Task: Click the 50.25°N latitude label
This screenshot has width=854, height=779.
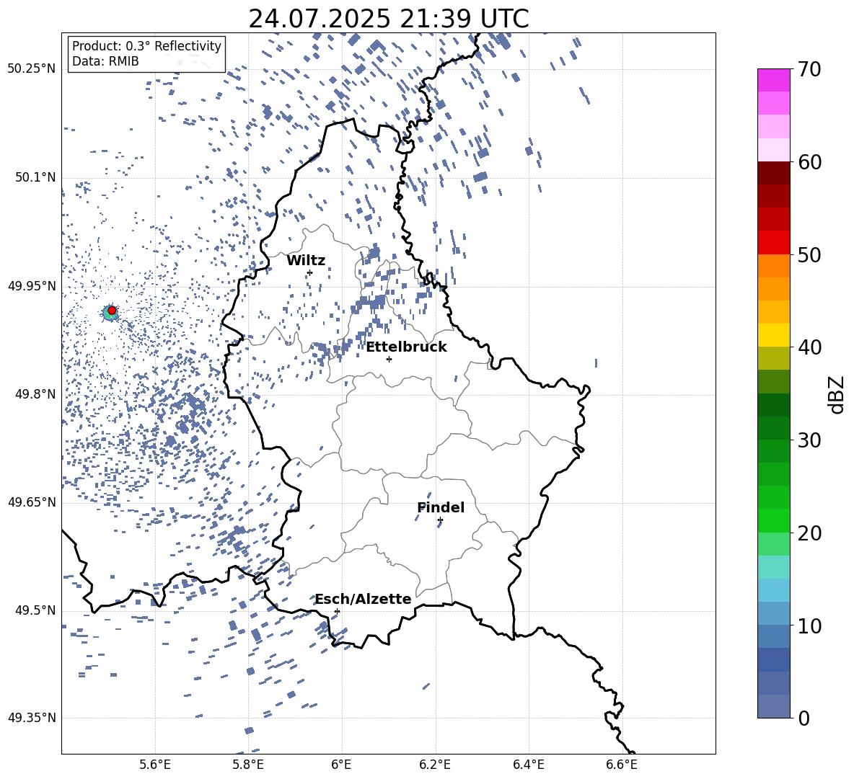Action: [32, 69]
